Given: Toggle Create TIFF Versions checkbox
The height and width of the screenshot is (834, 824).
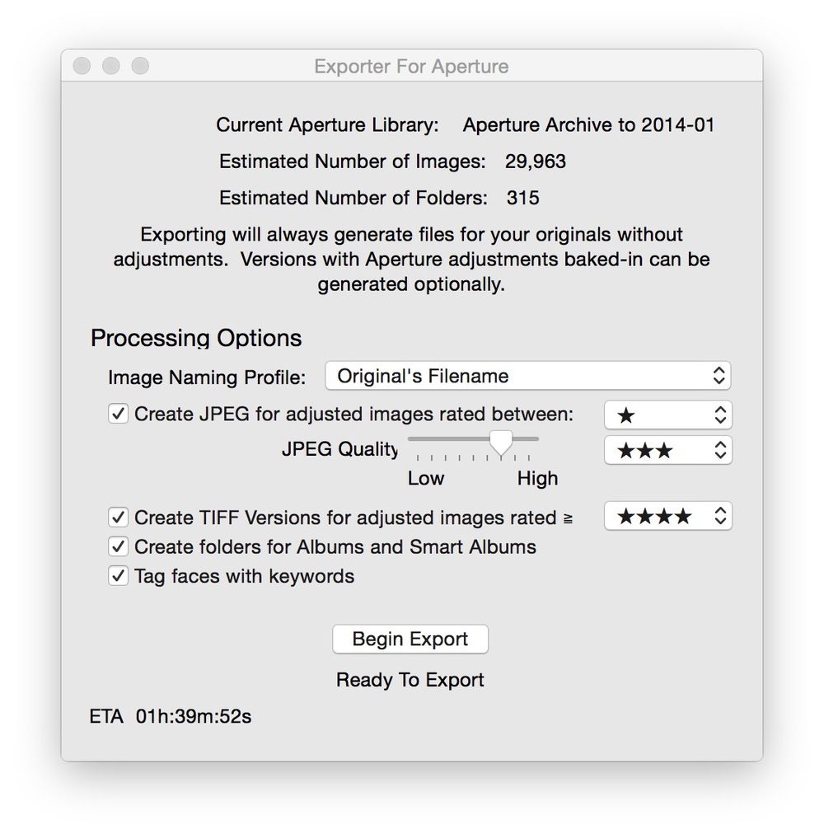Looking at the screenshot, I should 118,517.
